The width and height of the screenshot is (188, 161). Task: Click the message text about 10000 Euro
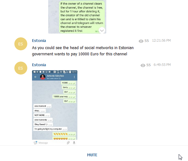[x=83, y=51]
